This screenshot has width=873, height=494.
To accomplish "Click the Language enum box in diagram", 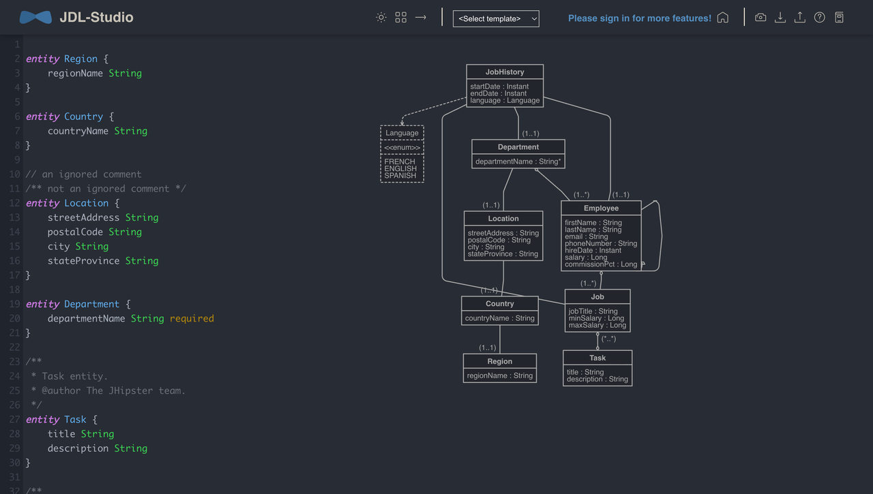I will point(402,154).
